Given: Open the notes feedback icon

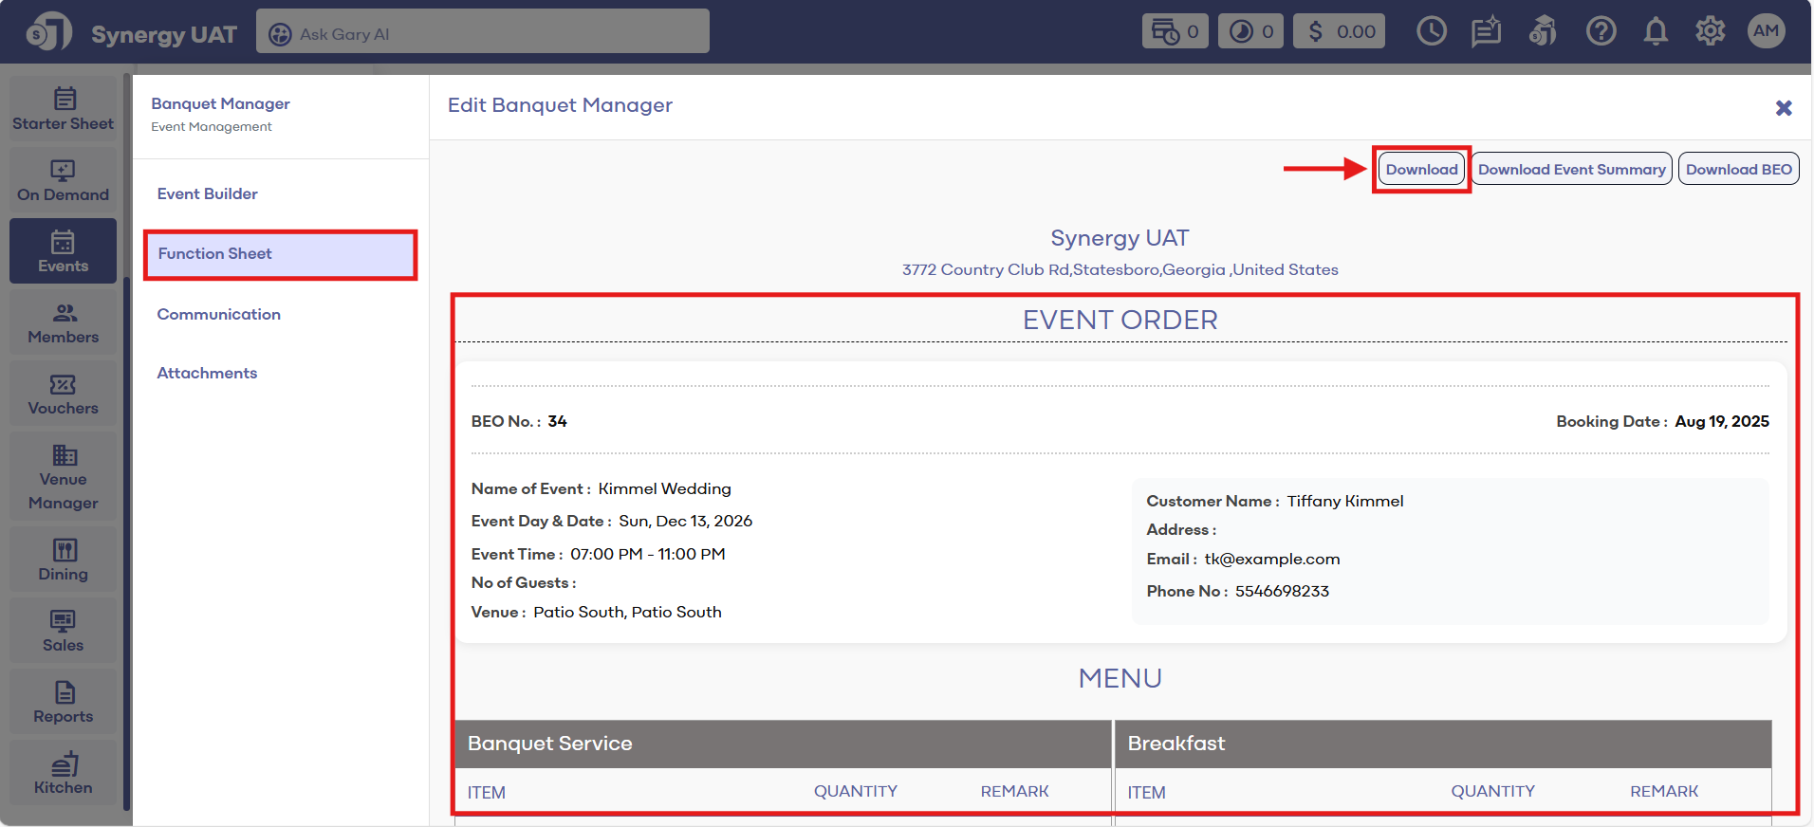Looking at the screenshot, I should coord(1486,32).
